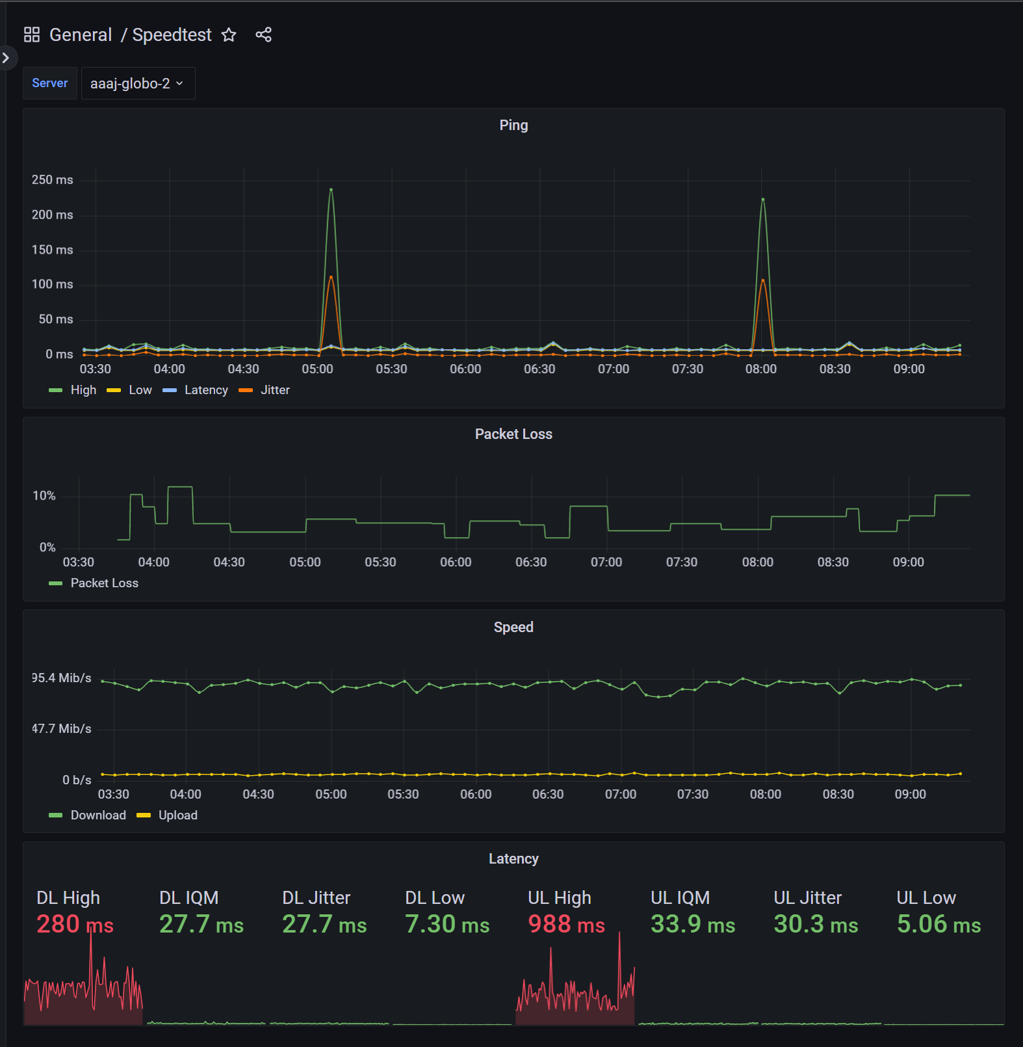Open the aaaj-globo-2 server dropdown
The image size is (1023, 1047).
tap(138, 83)
